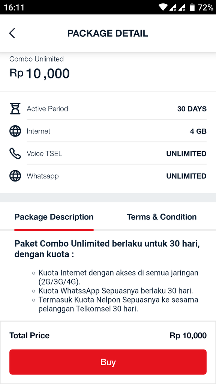Click the Total Price row

point(108,336)
